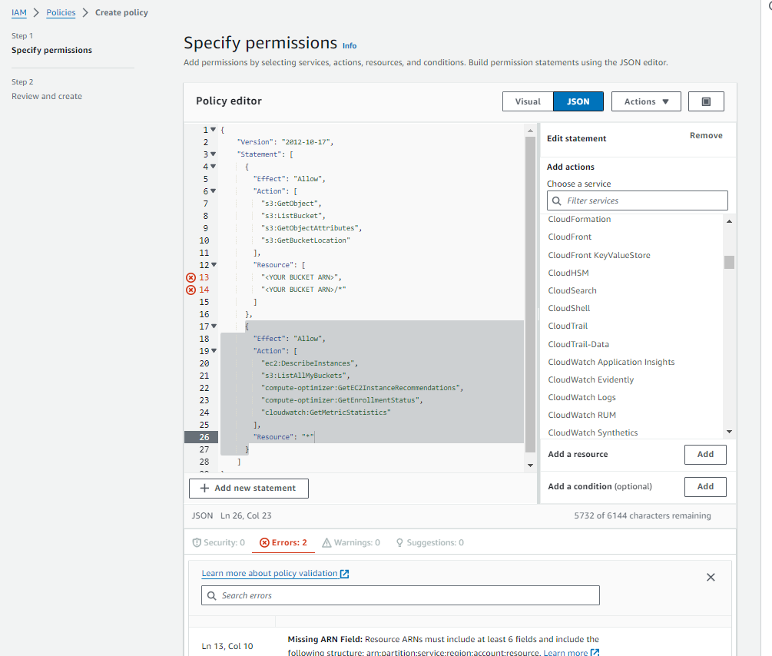Open the Actions dropdown menu
The height and width of the screenshot is (656, 772).
click(646, 101)
